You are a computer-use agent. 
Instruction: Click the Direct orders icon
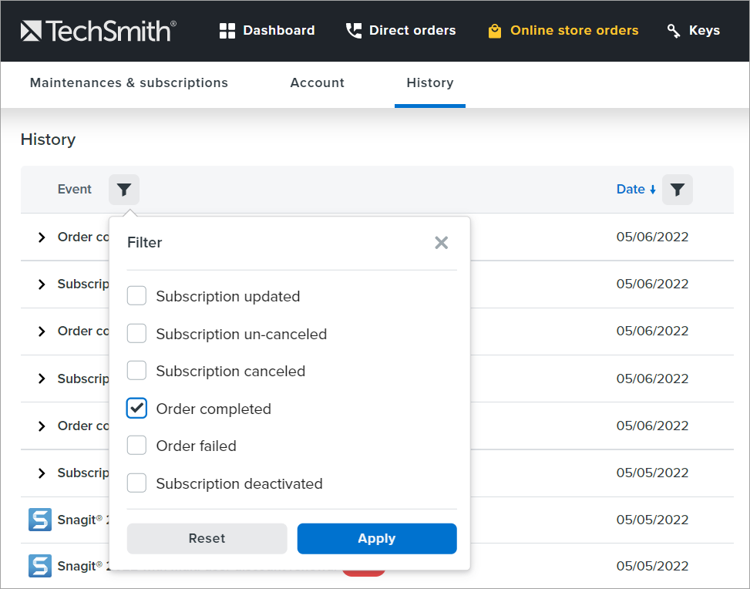[353, 30]
